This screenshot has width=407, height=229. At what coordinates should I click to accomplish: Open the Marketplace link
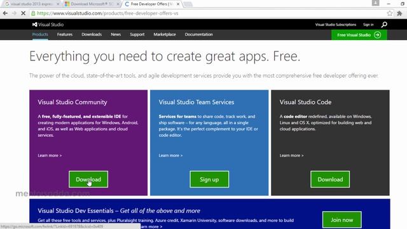(165, 34)
